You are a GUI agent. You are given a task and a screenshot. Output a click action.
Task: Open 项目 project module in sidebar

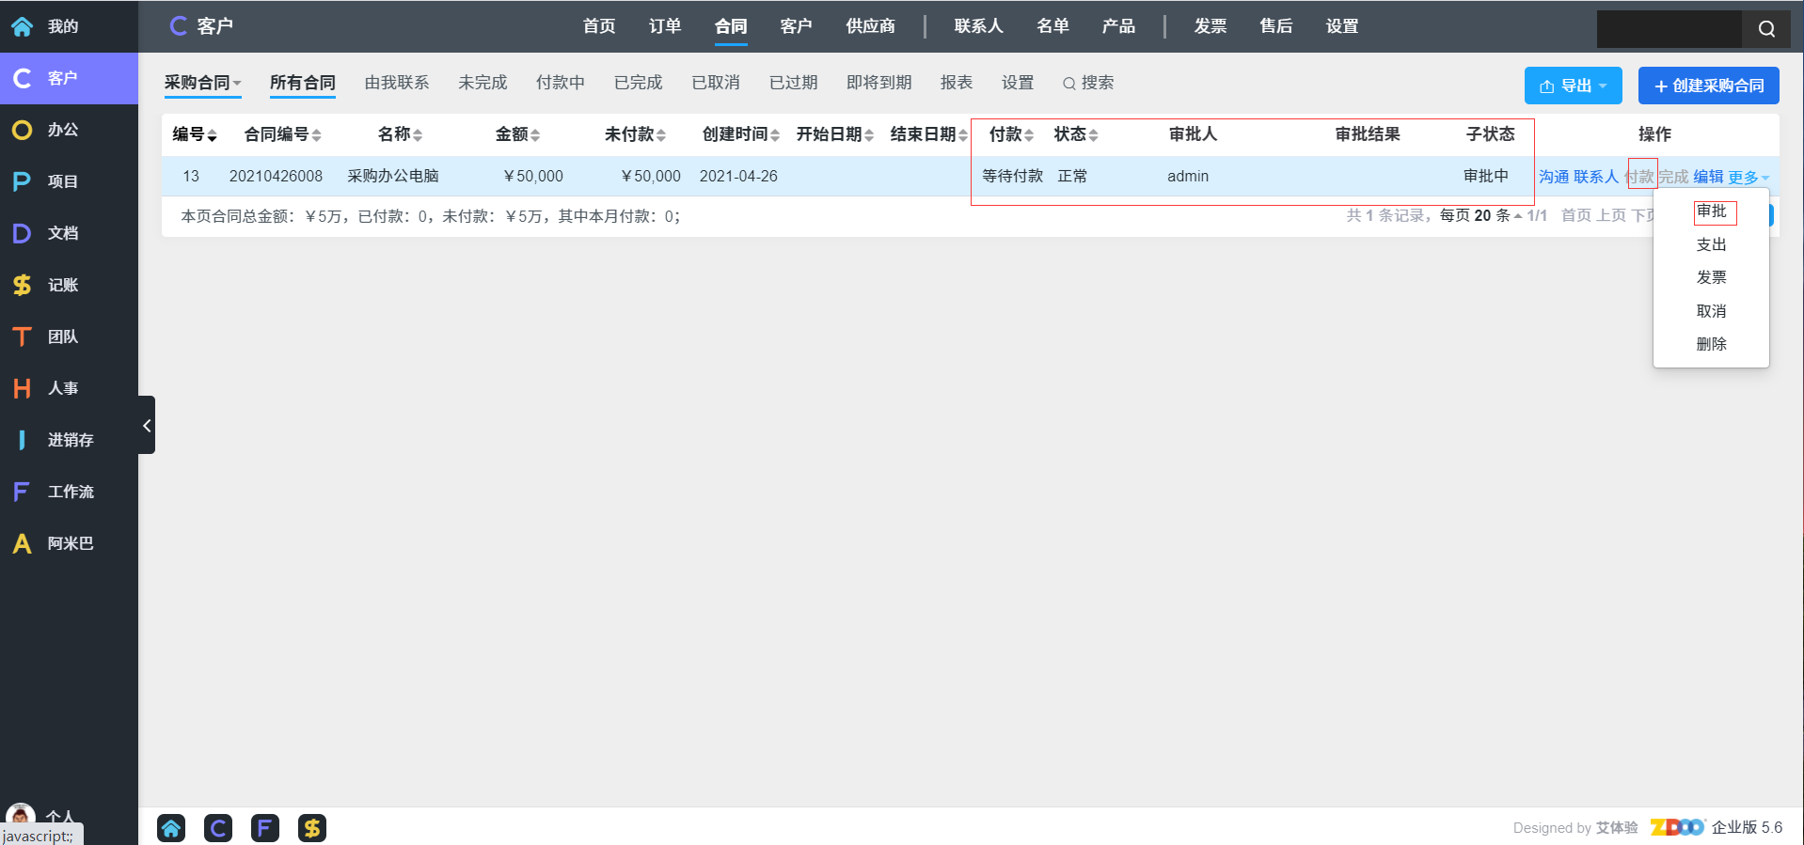click(x=62, y=181)
